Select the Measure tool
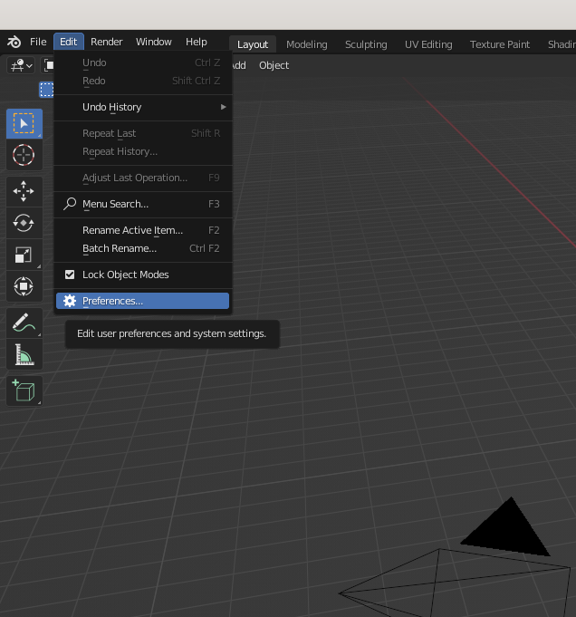Viewport: 576px width, 617px height. click(x=24, y=354)
